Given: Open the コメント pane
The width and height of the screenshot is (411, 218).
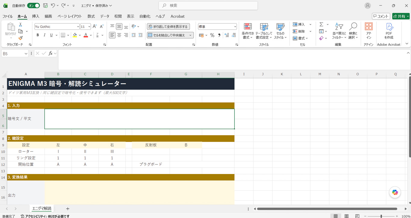Looking at the screenshot, I should 381,16.
